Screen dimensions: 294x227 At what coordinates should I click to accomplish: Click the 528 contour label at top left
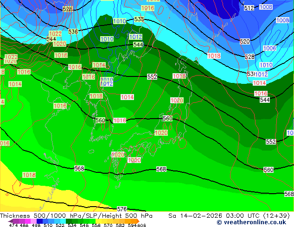pyautogui.click(x=68, y=9)
